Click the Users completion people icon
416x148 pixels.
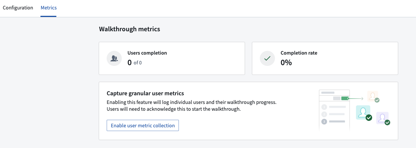point(114,58)
